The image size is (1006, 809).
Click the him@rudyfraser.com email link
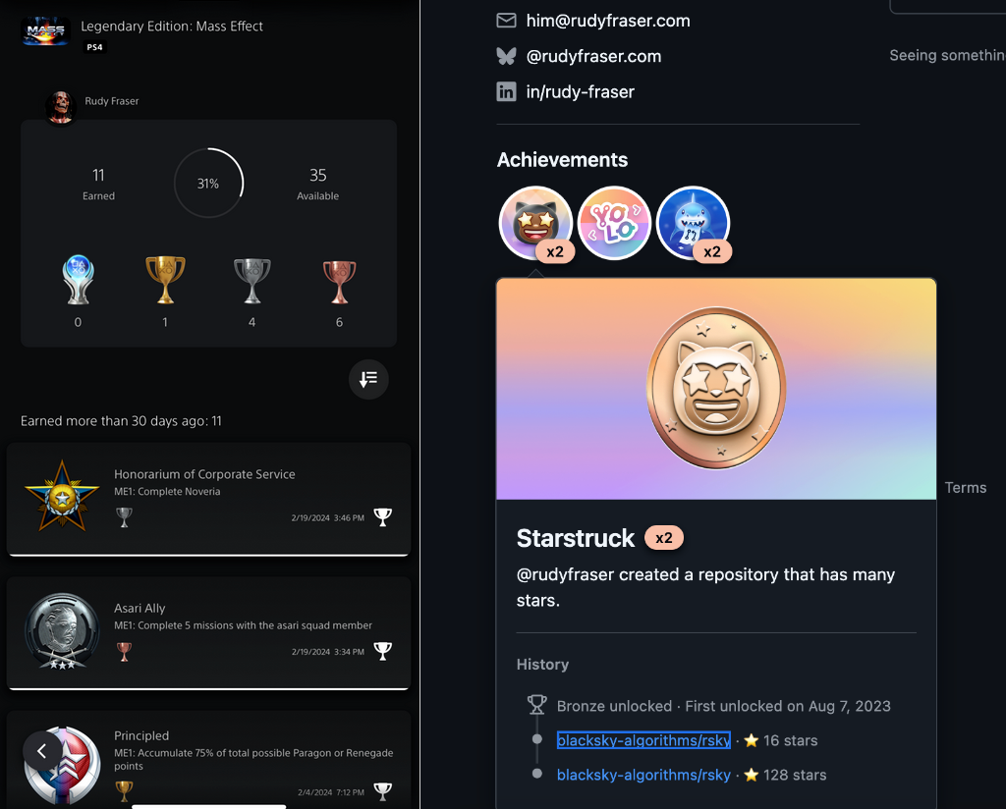pyautogui.click(x=607, y=21)
